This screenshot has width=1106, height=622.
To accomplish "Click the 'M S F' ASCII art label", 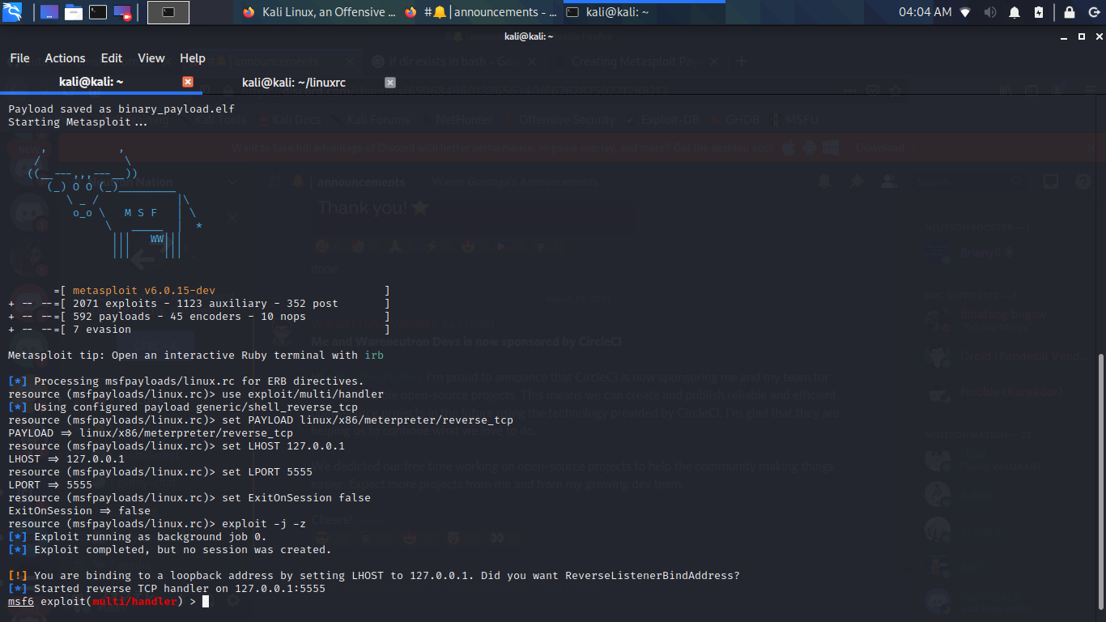I will pyautogui.click(x=141, y=213).
